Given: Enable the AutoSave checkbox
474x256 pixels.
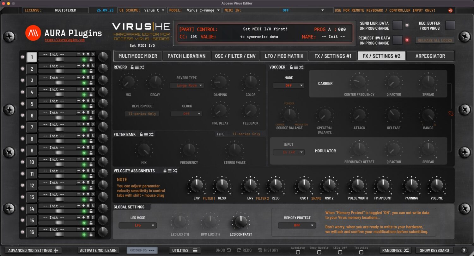Looking at the screenshot, I should pos(298,252).
